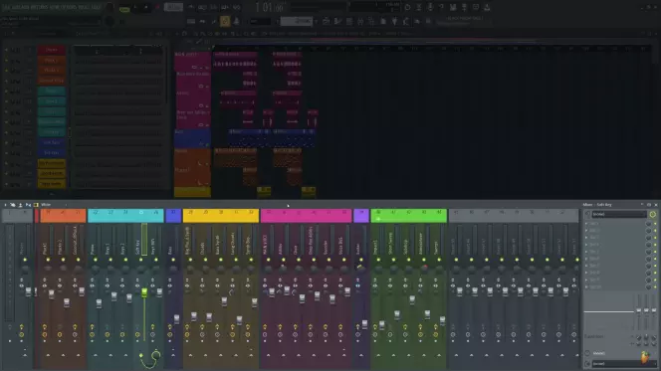Click the export icon in top toolbar
Image resolution: width=661 pixels, height=371 pixels.
click(x=487, y=7)
